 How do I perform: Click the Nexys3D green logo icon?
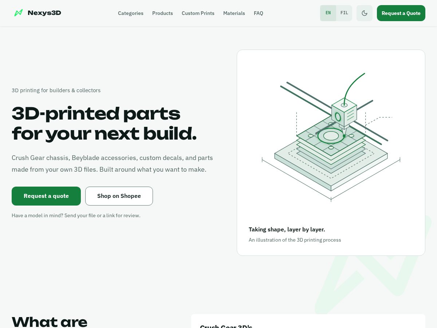19,13
